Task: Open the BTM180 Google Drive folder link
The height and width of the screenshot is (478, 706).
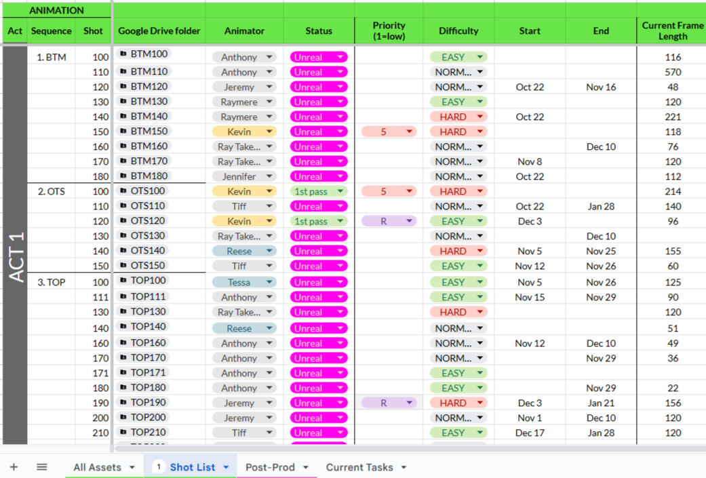Action: 149,176
